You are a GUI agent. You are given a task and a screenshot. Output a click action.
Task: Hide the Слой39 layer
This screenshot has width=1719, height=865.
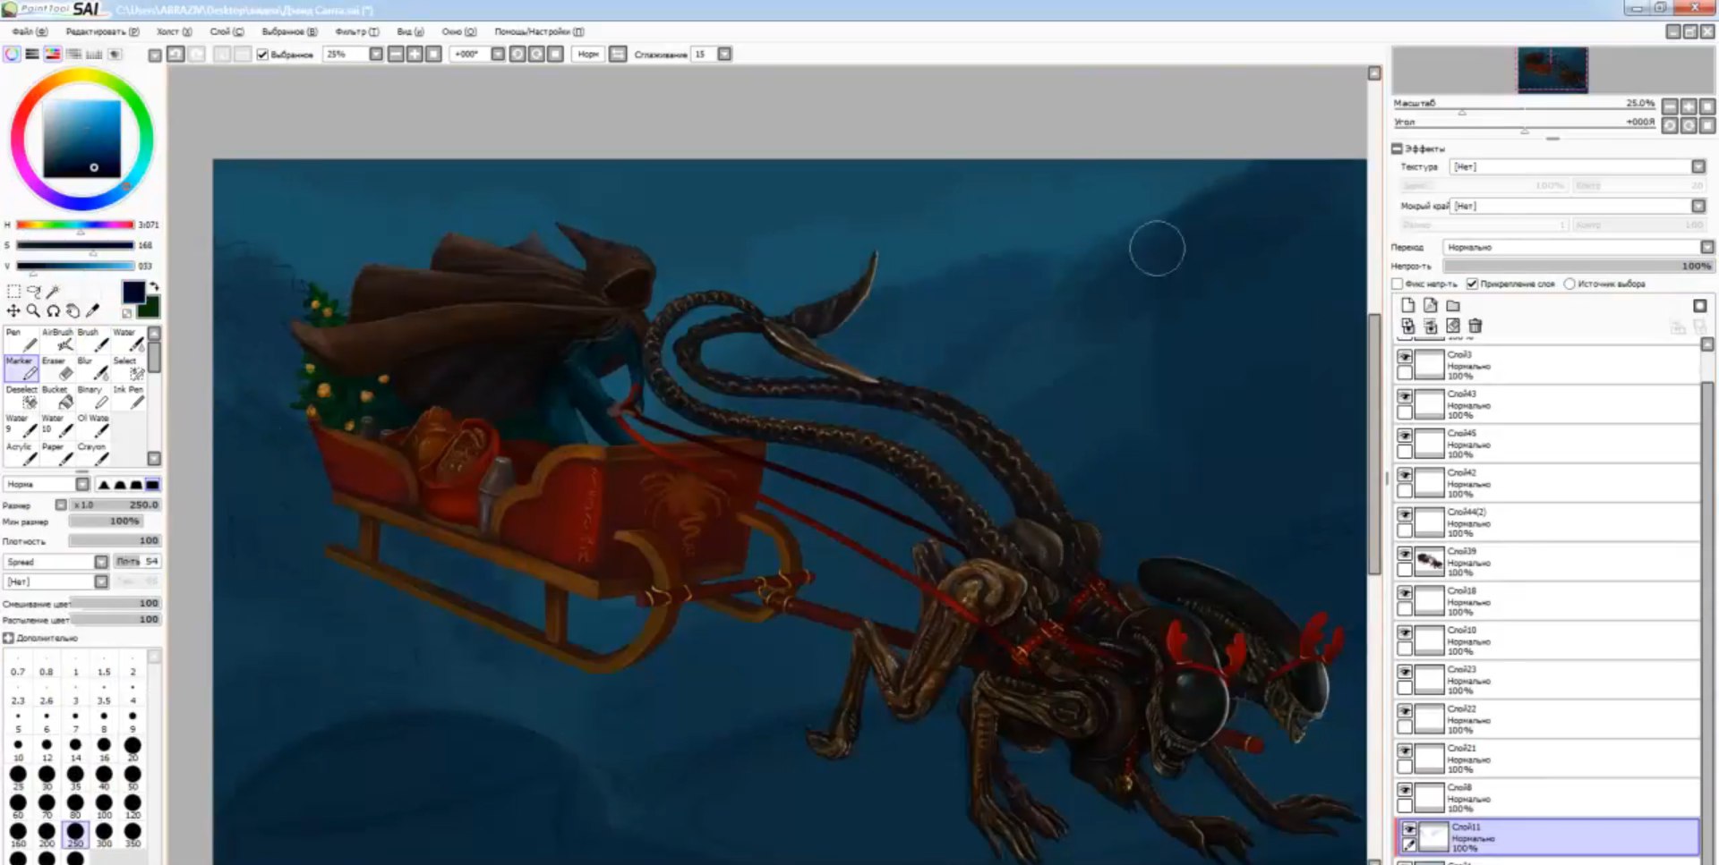(x=1405, y=555)
